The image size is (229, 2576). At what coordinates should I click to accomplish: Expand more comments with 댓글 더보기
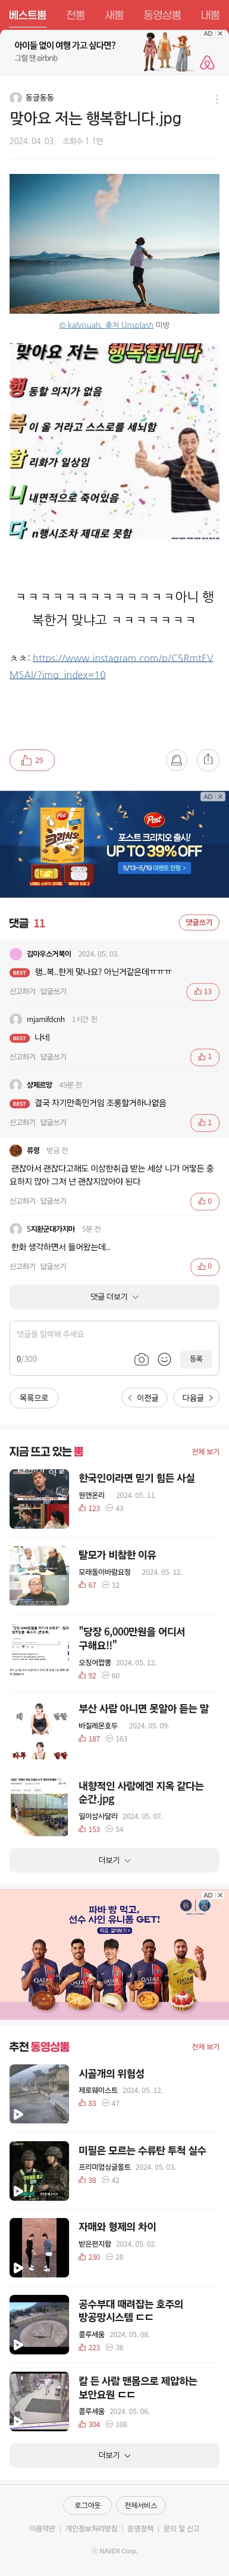pos(114,1297)
